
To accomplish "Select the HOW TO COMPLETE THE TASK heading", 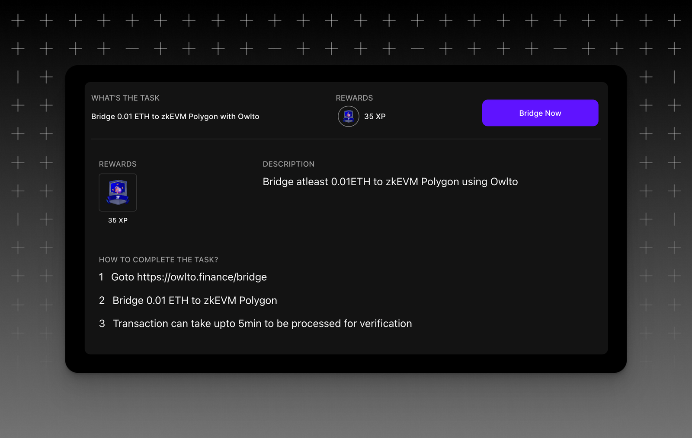I will (158, 260).
